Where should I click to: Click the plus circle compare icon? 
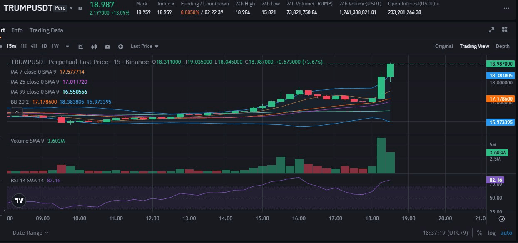[121, 46]
